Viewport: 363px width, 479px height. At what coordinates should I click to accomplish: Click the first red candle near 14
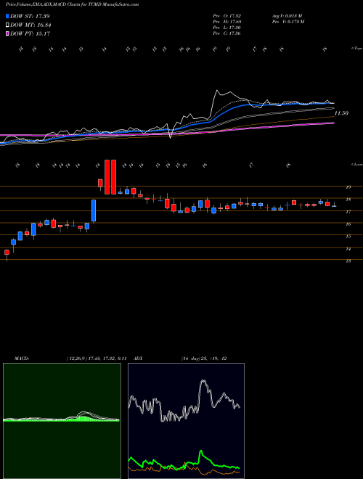[7, 253]
